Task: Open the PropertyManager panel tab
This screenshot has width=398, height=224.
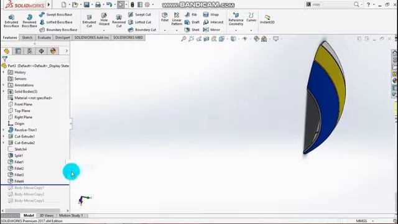Action: [x=18, y=51]
